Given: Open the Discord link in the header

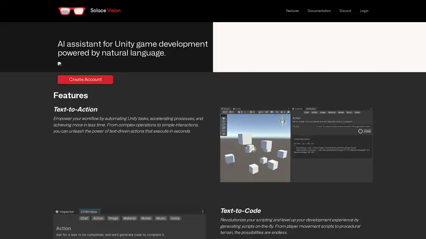Looking at the screenshot, I should (345, 11).
